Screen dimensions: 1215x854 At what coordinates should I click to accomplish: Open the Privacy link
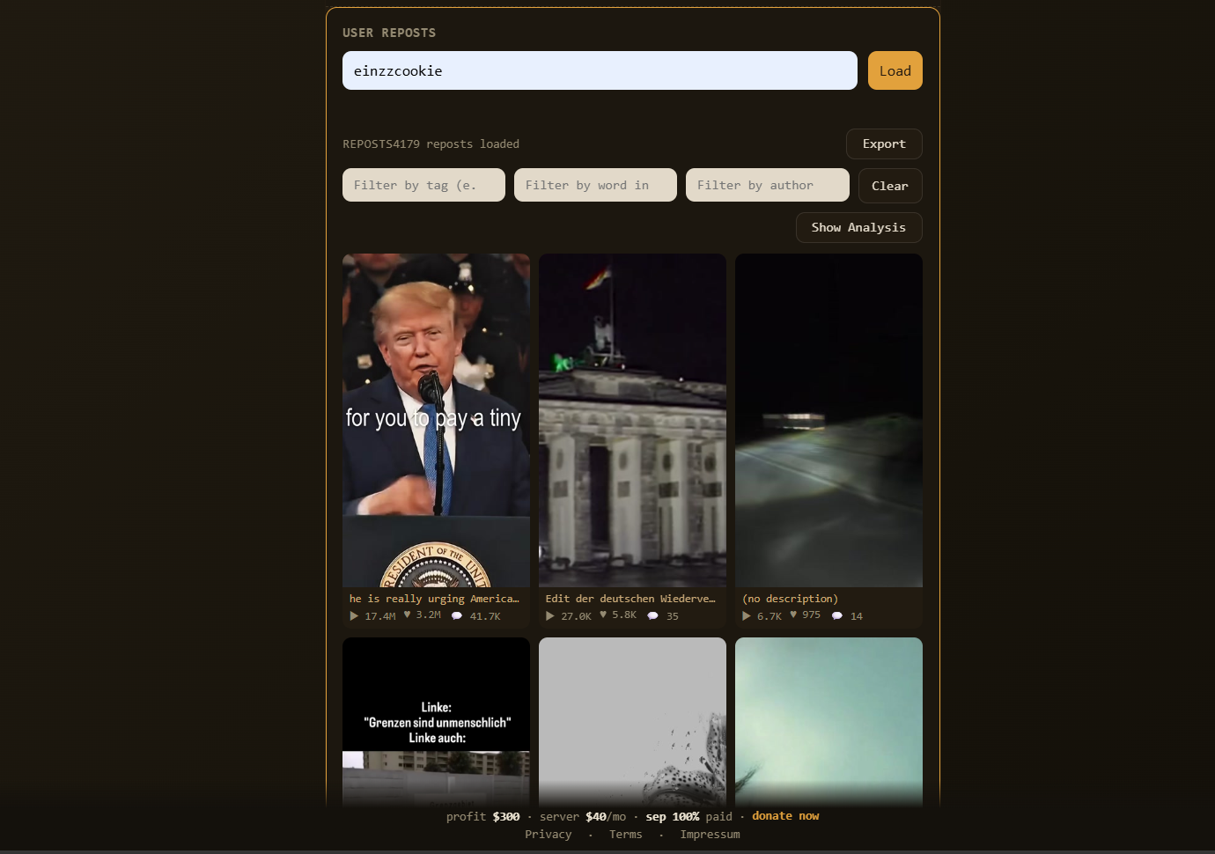tap(549, 835)
